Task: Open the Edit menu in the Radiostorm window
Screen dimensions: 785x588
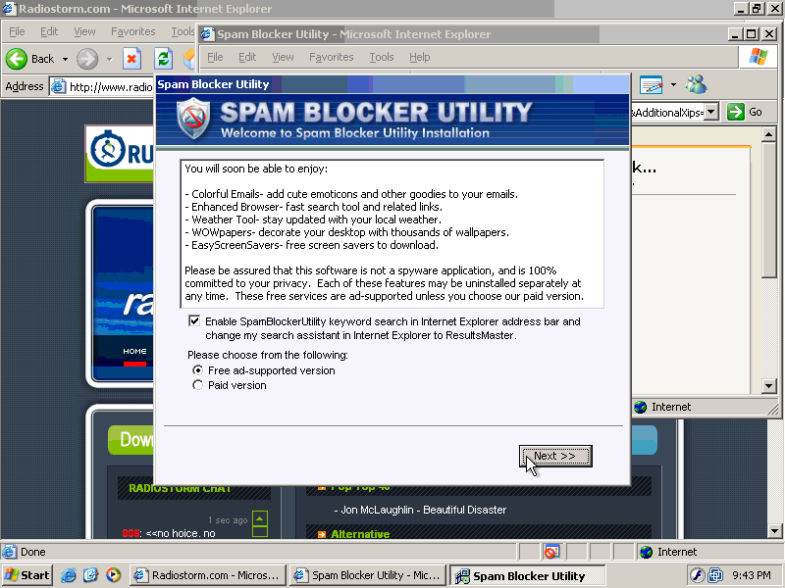Action: tap(49, 31)
